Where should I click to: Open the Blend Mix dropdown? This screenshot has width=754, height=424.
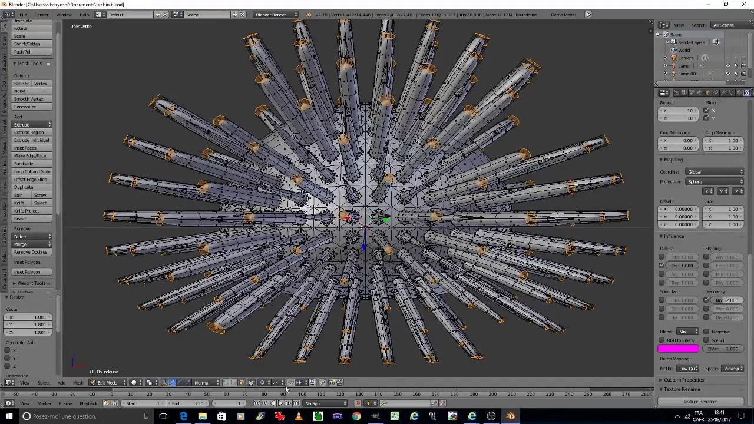tap(687, 332)
